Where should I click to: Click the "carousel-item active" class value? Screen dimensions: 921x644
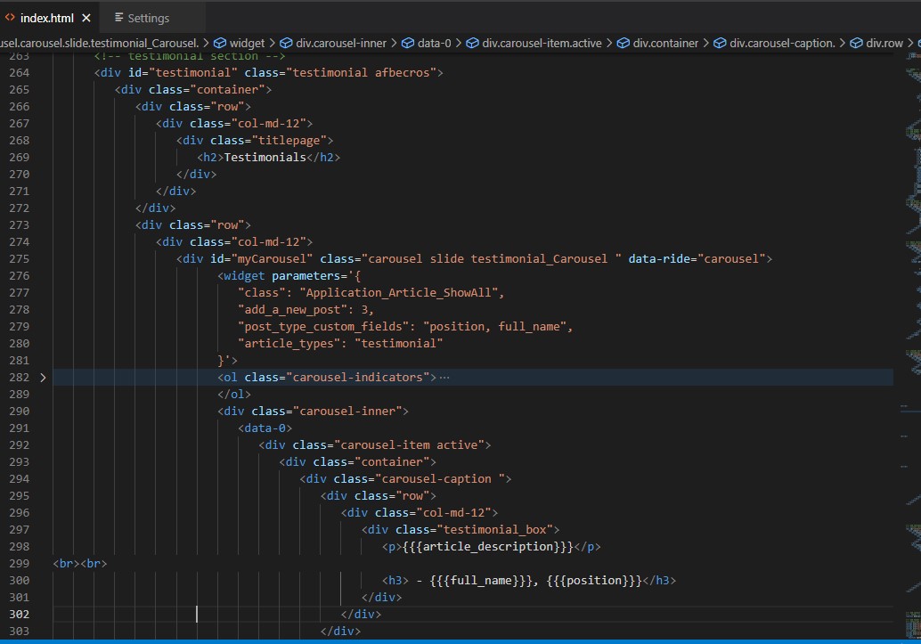point(409,445)
